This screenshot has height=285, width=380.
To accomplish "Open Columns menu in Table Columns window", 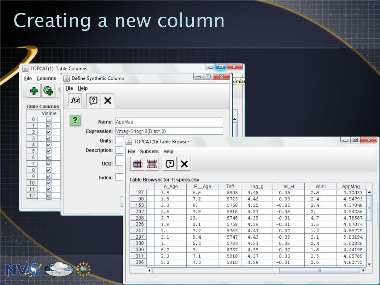I will coord(46,79).
